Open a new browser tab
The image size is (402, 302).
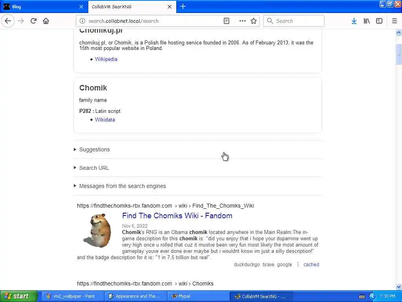[x=183, y=6]
